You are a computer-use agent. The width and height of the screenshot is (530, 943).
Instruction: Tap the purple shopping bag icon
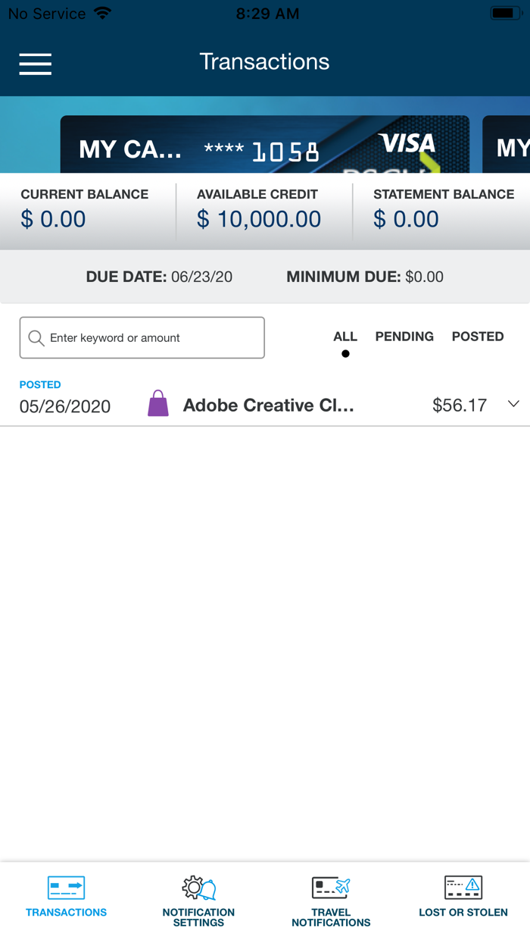click(x=157, y=405)
